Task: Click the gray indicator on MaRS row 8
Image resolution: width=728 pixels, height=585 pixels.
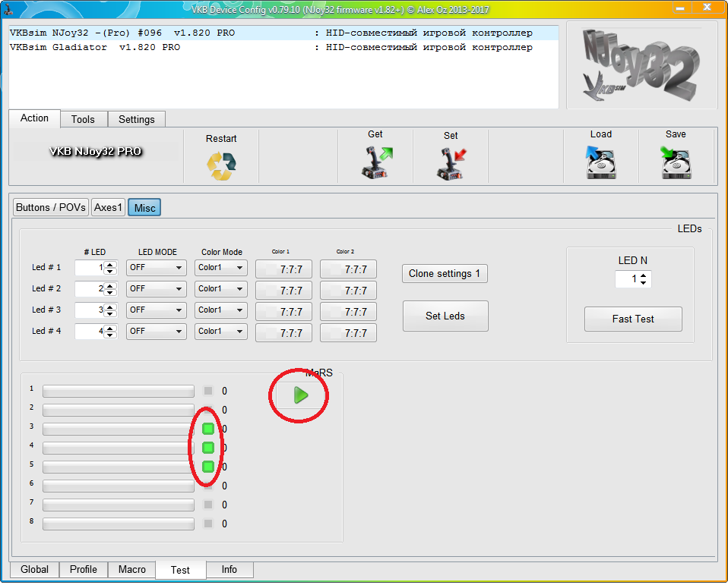Action: coord(208,524)
